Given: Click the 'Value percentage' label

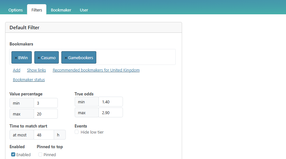Looking at the screenshot, I should pyautogui.click(x=26, y=94).
